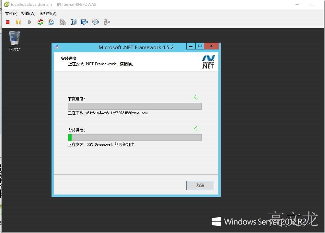Click the red Power Off VM button
The height and width of the screenshot is (233, 325).
coord(8,22)
